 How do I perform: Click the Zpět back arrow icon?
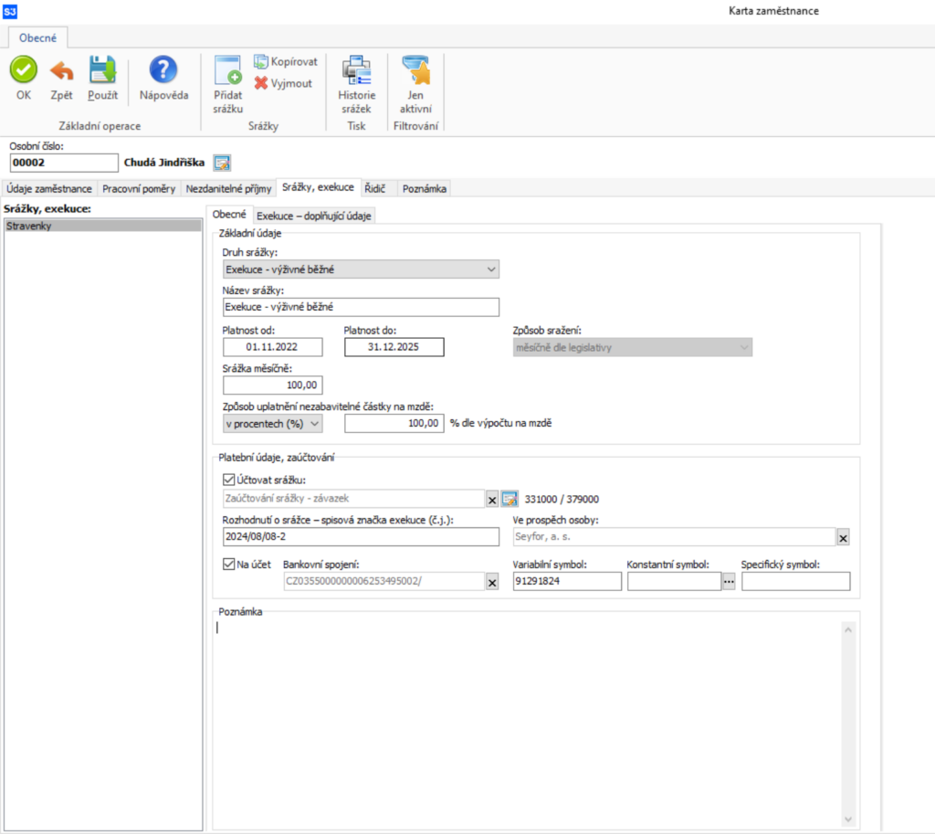(61, 70)
